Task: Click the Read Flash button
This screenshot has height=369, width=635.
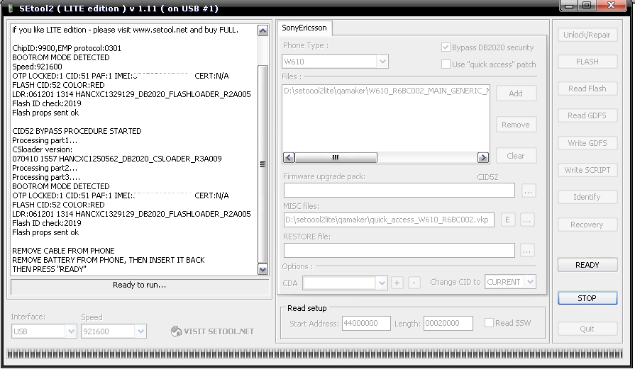Action: (587, 89)
